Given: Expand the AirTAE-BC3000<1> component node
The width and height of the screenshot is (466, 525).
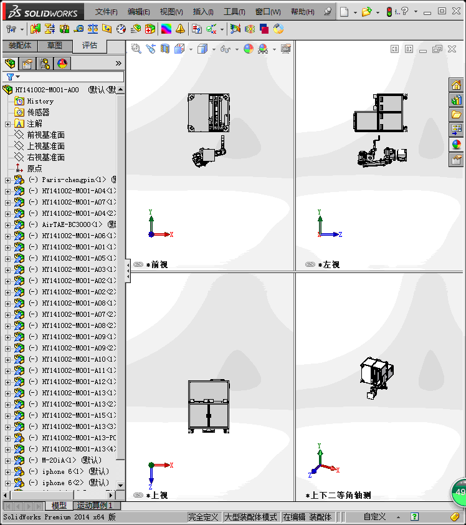Looking at the screenshot, I should pyautogui.click(x=7, y=225).
